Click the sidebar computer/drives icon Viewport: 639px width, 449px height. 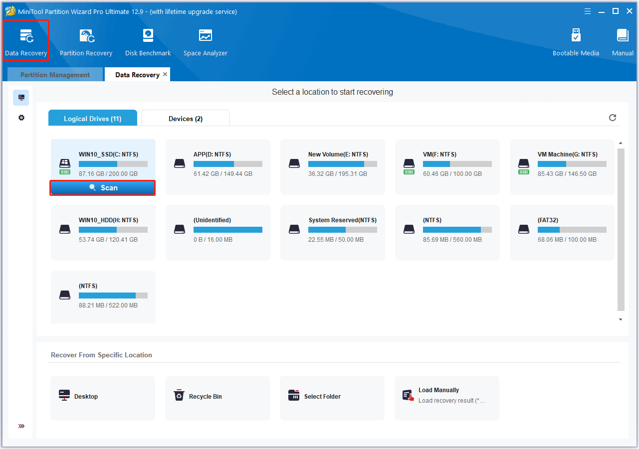(21, 98)
